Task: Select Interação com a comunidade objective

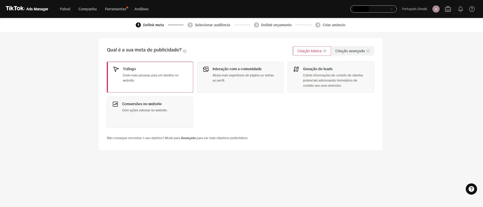Action: click(240, 77)
